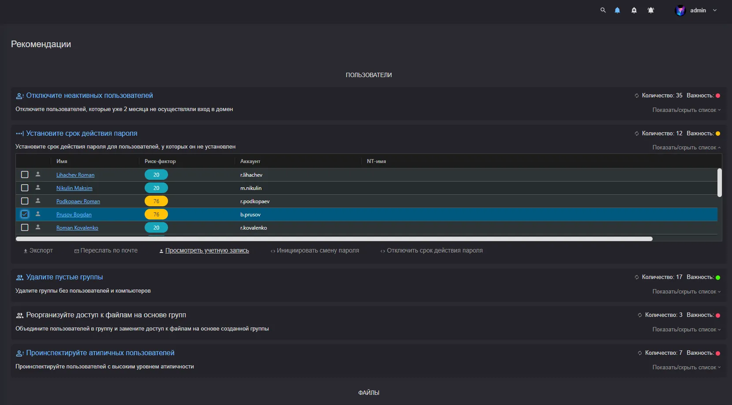Click the bell icon with plus sign
This screenshot has height=405, width=732.
click(x=634, y=10)
